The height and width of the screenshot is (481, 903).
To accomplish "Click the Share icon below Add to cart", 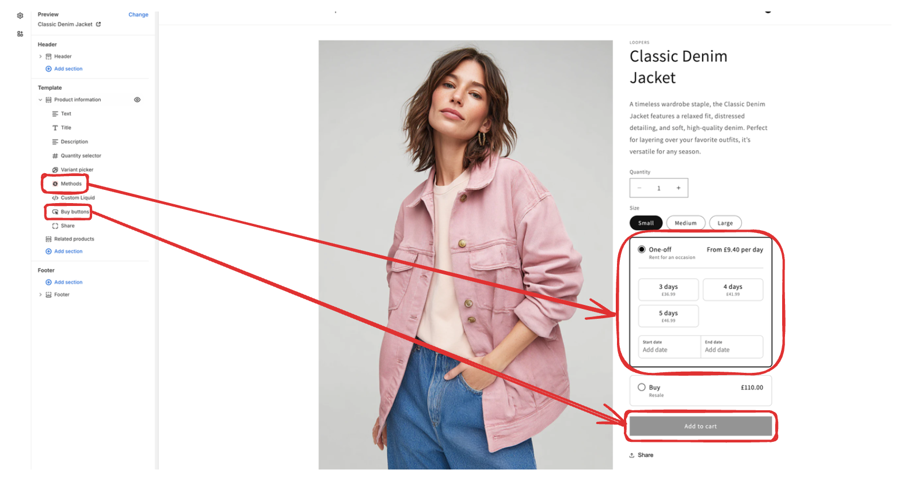I will [632, 455].
